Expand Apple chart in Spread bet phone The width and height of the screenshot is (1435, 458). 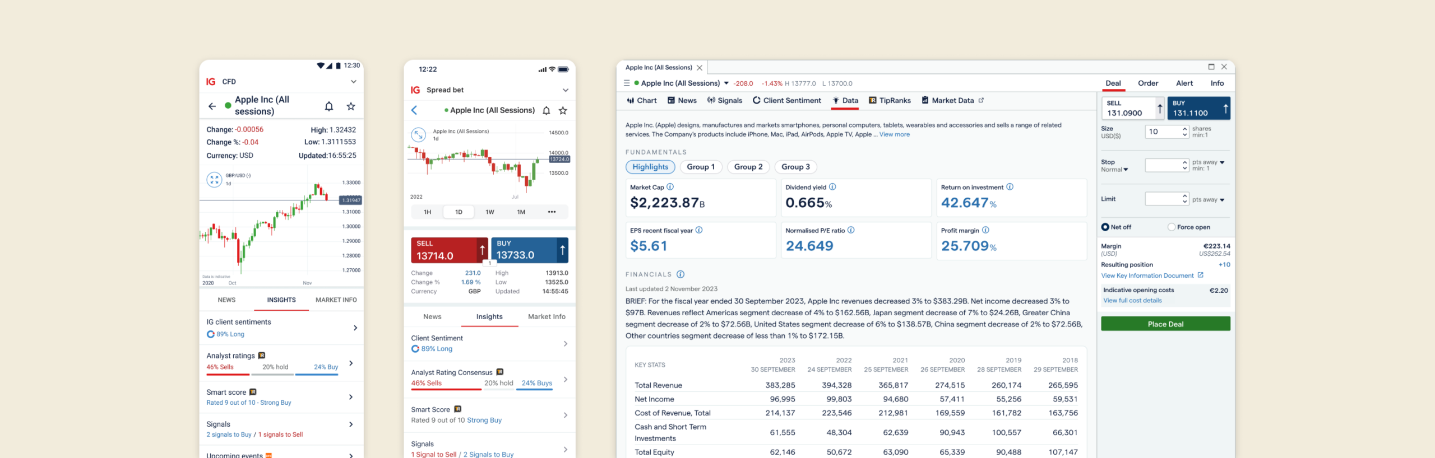pyautogui.click(x=418, y=134)
